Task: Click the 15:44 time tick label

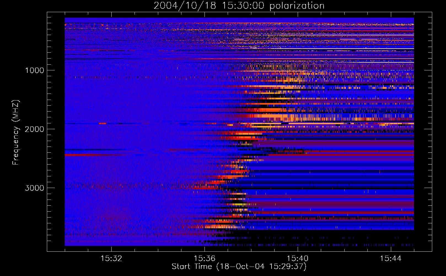Action: [391, 259]
